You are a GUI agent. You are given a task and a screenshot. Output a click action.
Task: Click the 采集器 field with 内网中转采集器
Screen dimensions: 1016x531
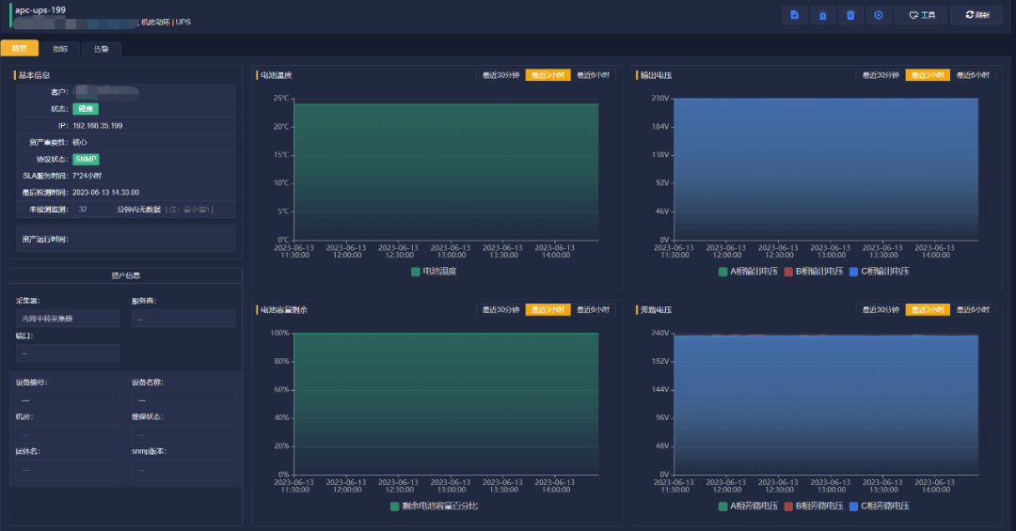click(x=68, y=319)
